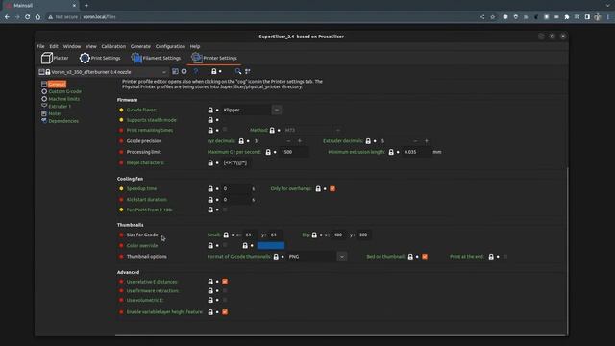Select Dependencies in the sidebar
Viewport: 615px width, 346px height.
(63, 121)
